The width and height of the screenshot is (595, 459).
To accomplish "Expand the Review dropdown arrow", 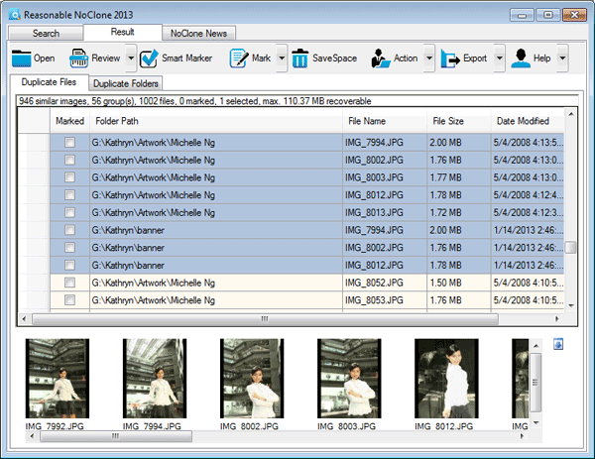I will (131, 58).
